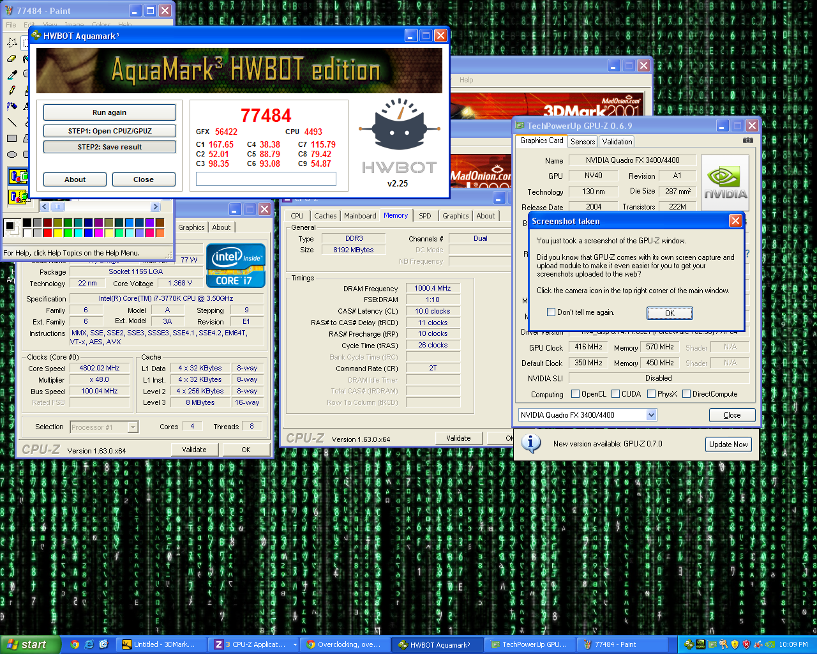817x654 pixels.
Task: Click the NVIDIA logo in GPU-Z
Action: (725, 183)
